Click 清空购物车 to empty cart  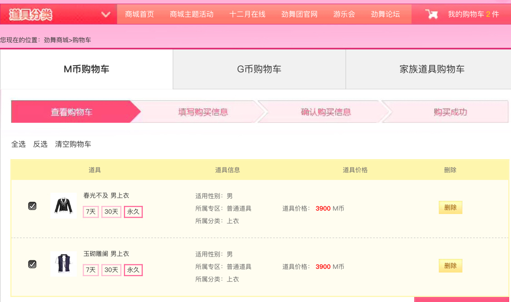point(73,144)
